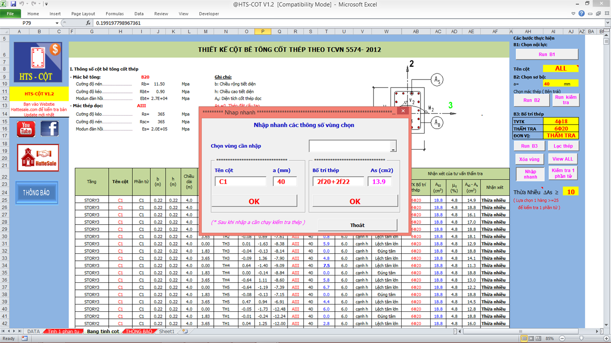The width and height of the screenshot is (611, 343).
Task: Expand the formula bar chevron
Action: tap(607, 23)
